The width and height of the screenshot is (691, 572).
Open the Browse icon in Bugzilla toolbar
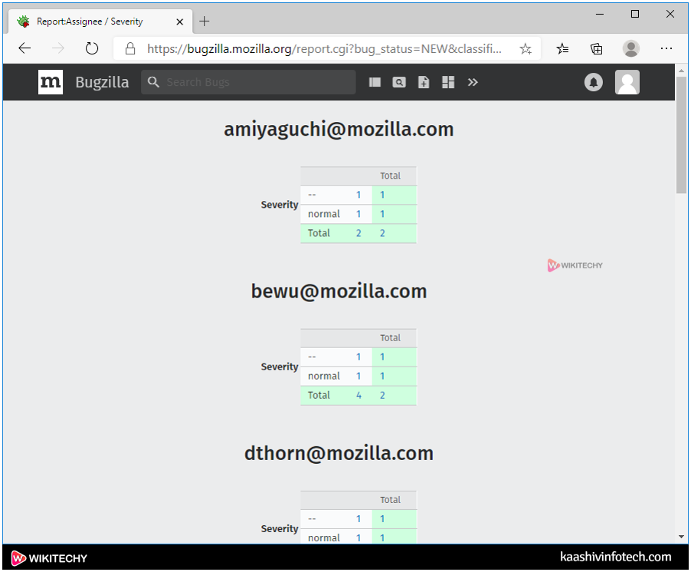pyautogui.click(x=375, y=82)
